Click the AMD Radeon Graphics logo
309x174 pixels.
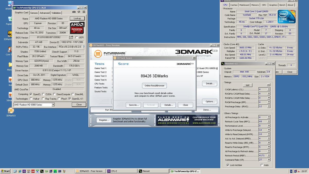(77, 28)
